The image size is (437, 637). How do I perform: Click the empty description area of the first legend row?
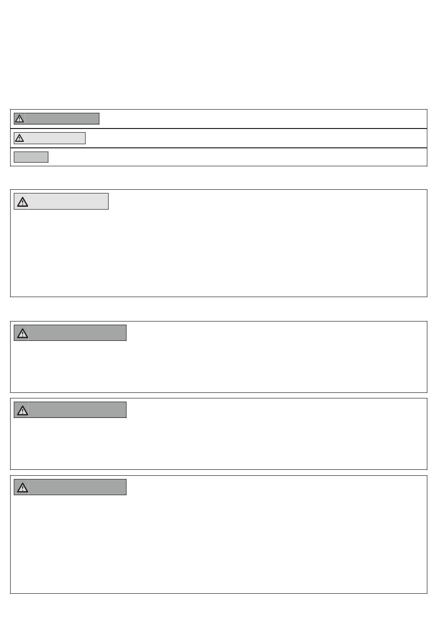point(263,119)
